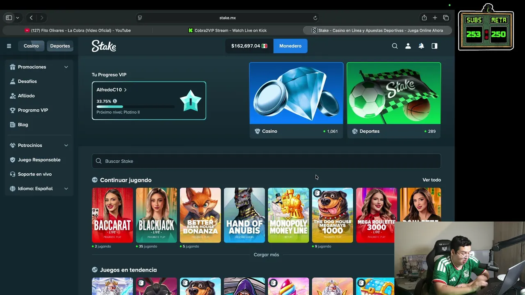The width and height of the screenshot is (525, 295).
Task: Switch to the YouTube Fito Olivares tab
Action: point(78,30)
